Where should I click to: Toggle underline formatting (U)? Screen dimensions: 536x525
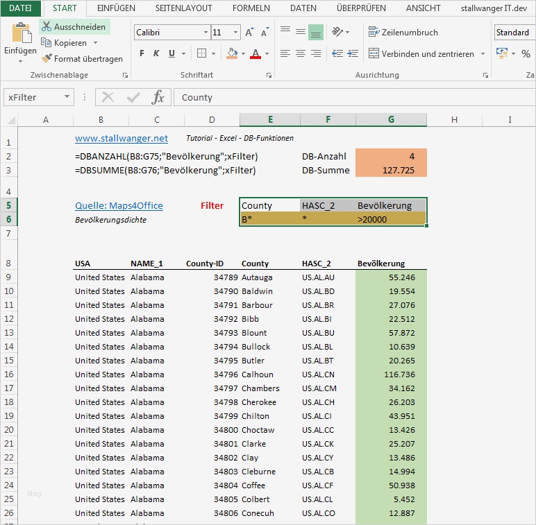[171, 53]
